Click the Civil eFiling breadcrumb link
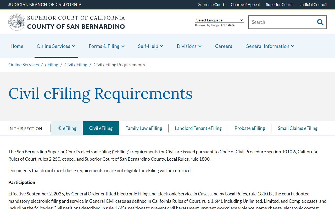The width and height of the screenshot is (335, 209). point(76,65)
